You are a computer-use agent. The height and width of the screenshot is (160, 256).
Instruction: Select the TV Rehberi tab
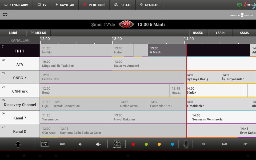click(x=94, y=5)
